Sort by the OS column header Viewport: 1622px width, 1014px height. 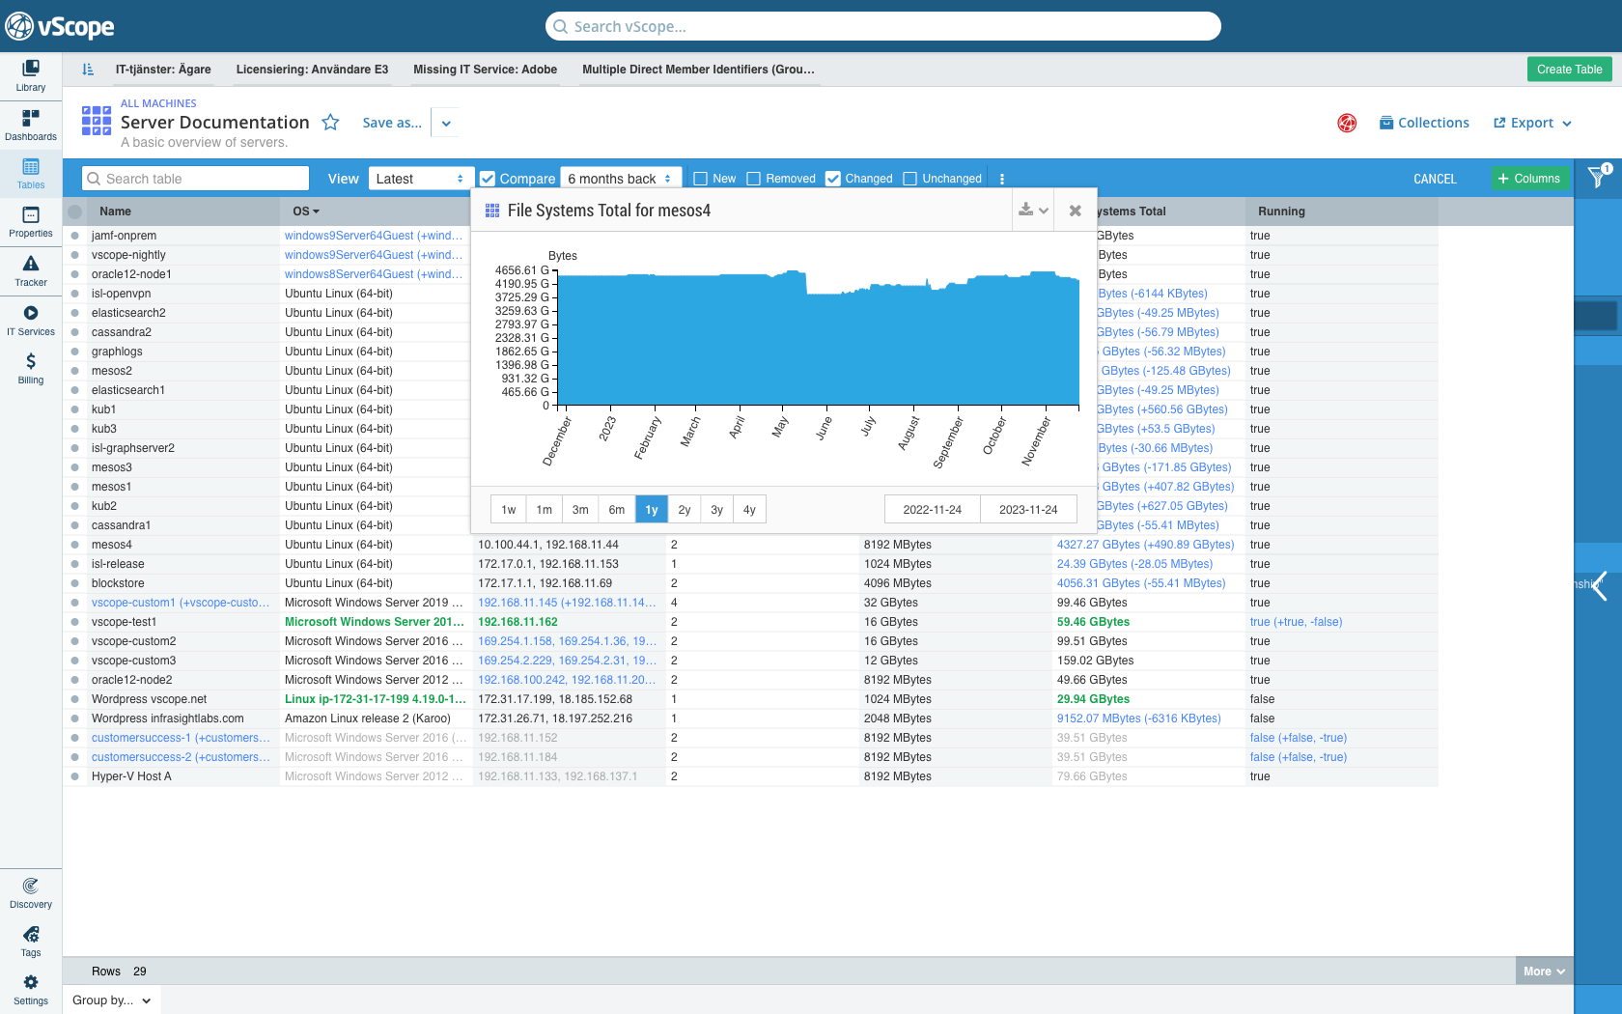[x=306, y=211]
